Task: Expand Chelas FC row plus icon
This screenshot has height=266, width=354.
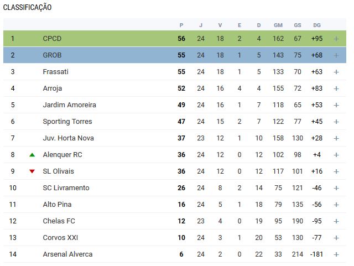Action: tap(336, 221)
